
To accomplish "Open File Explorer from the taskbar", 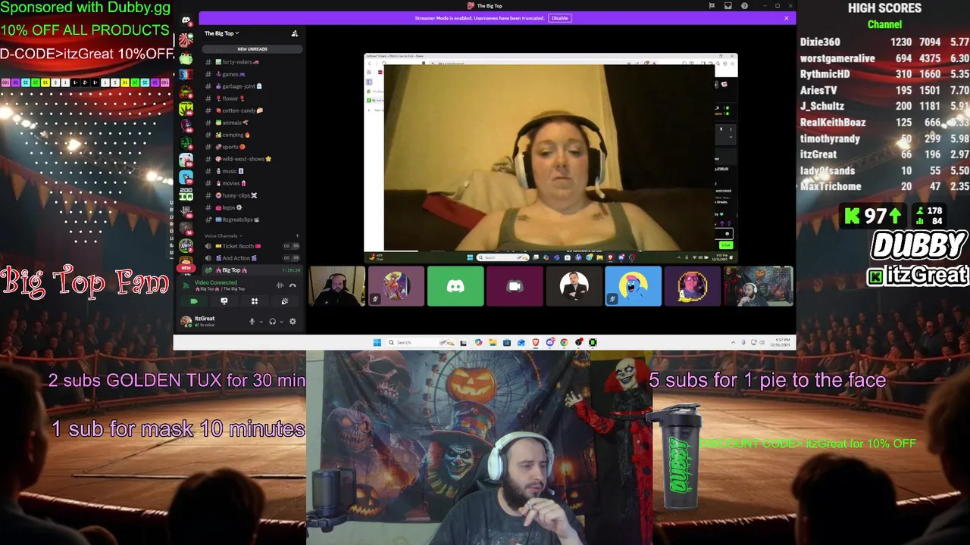I will click(x=493, y=342).
